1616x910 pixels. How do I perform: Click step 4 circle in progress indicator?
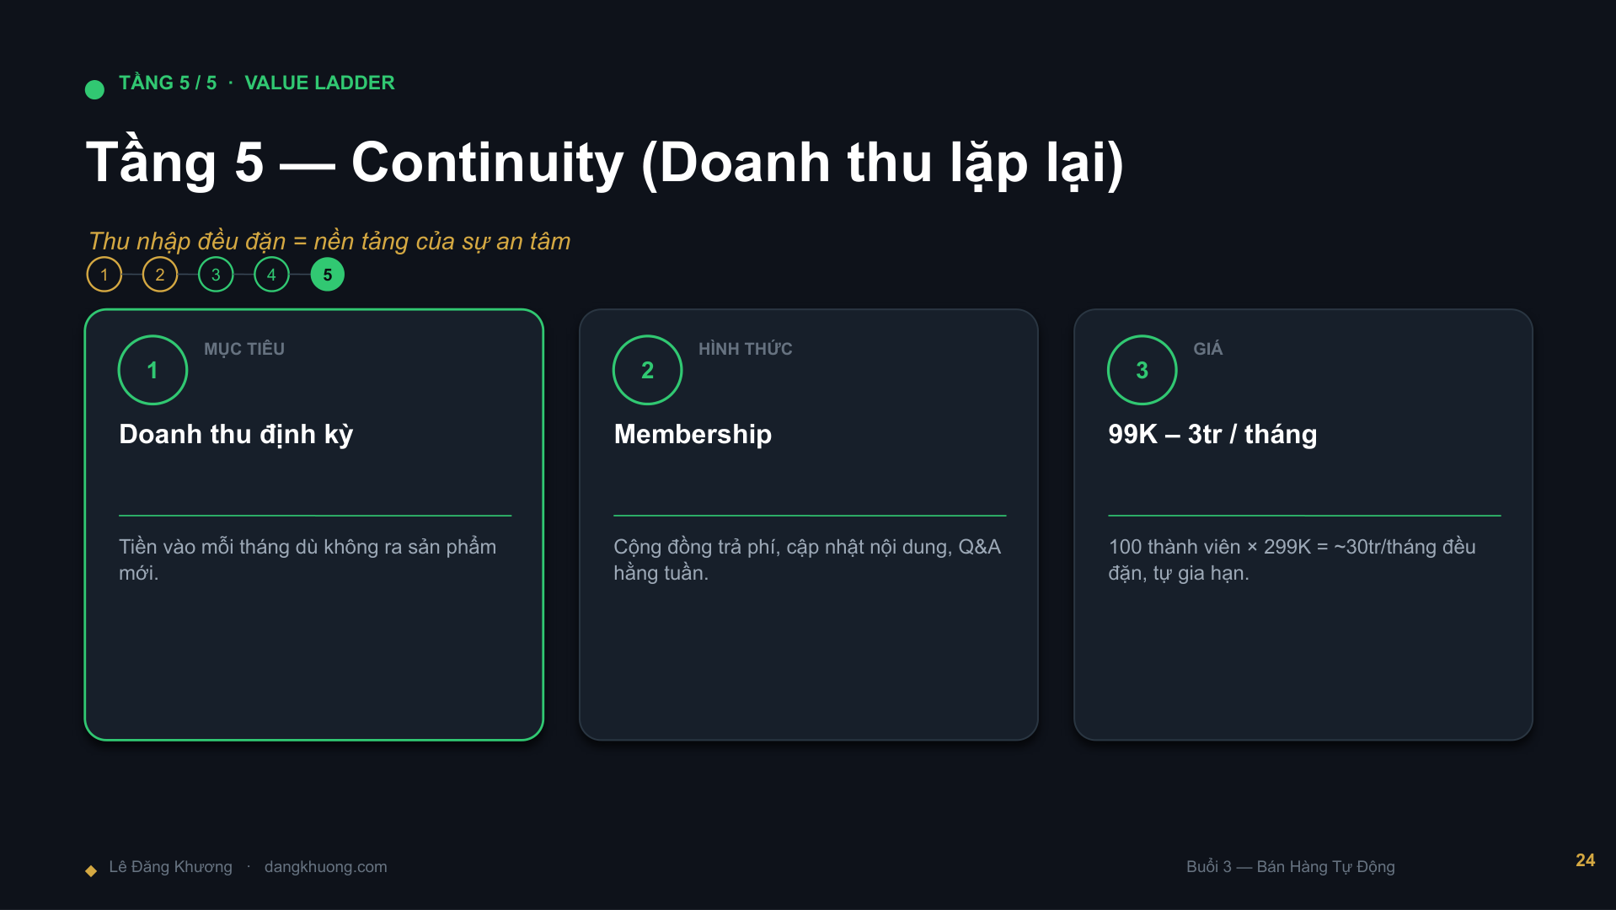point(271,275)
